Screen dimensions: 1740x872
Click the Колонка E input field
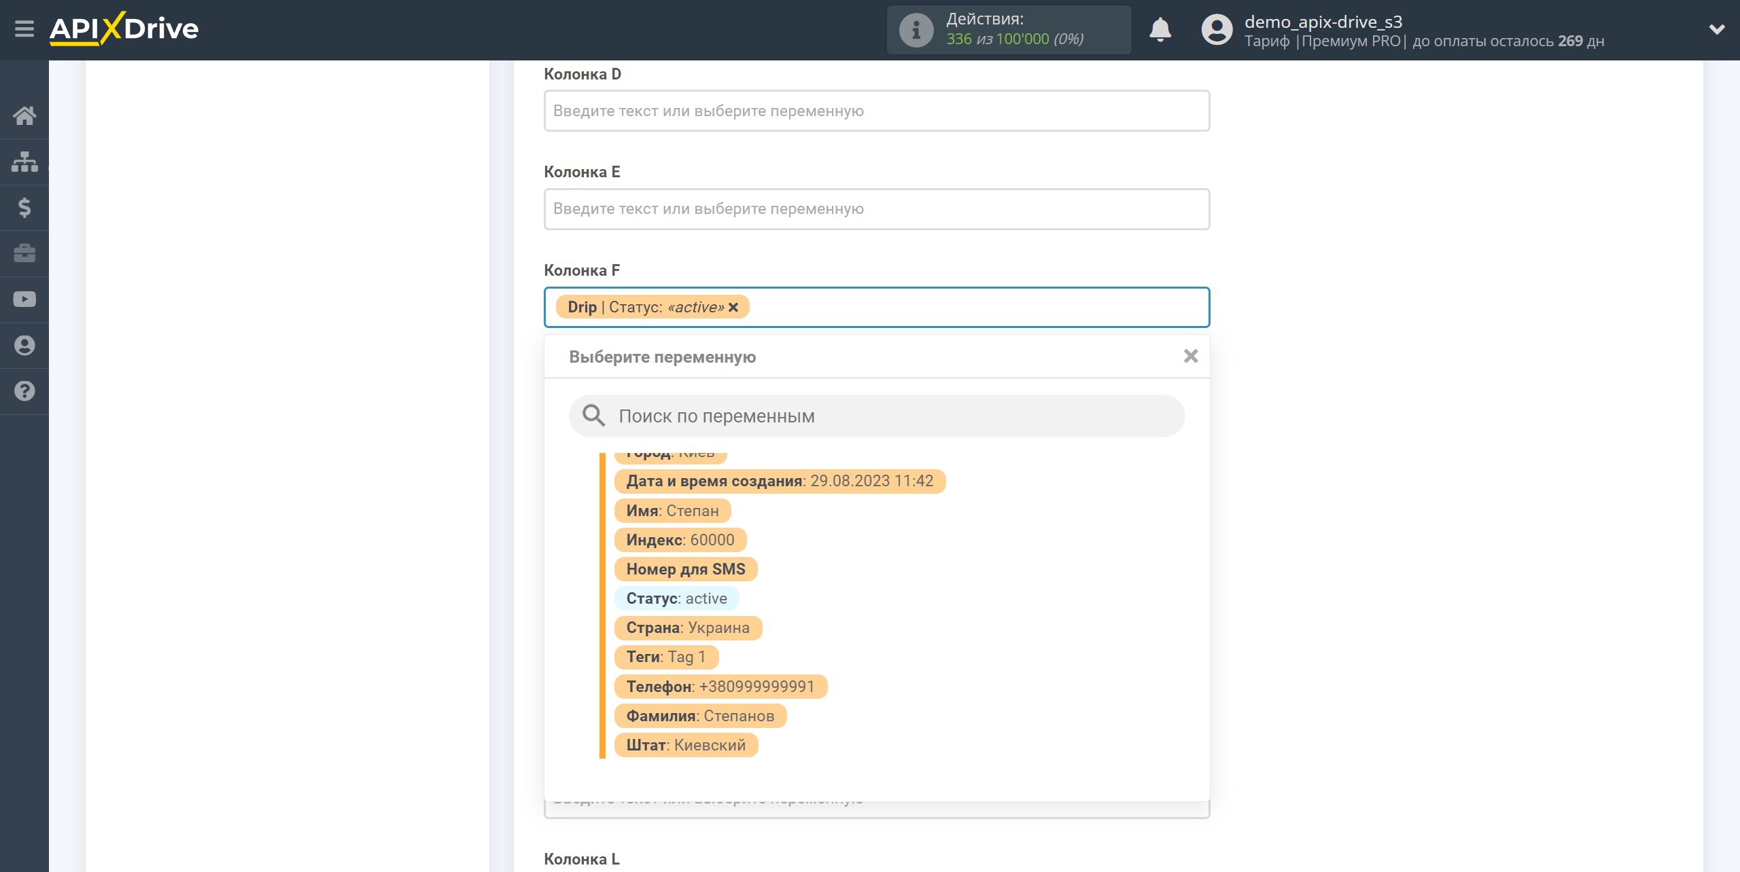tap(877, 209)
